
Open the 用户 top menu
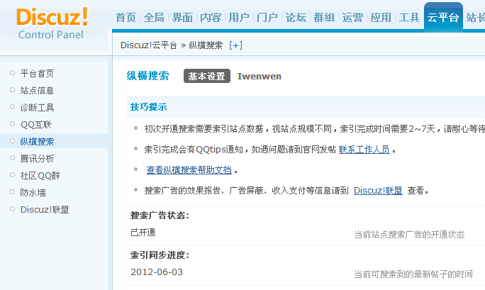click(239, 18)
